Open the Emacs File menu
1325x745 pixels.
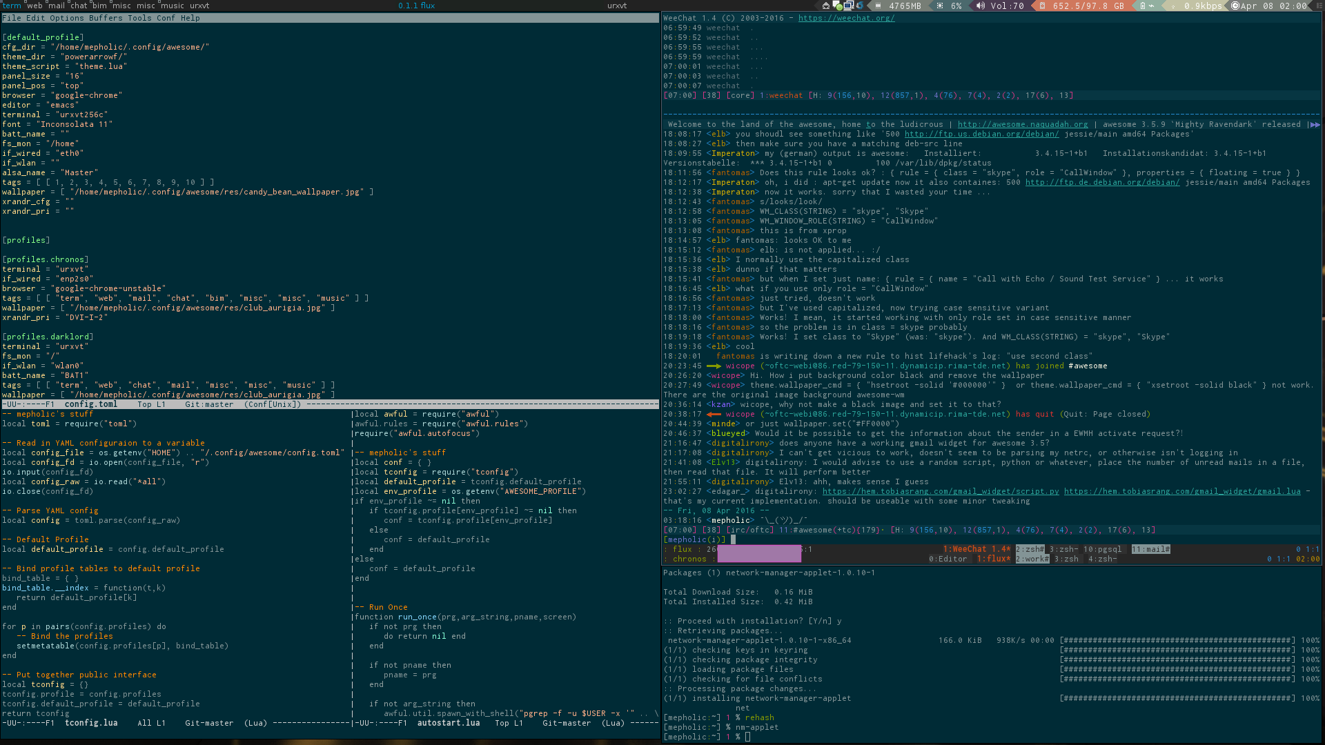[12, 18]
